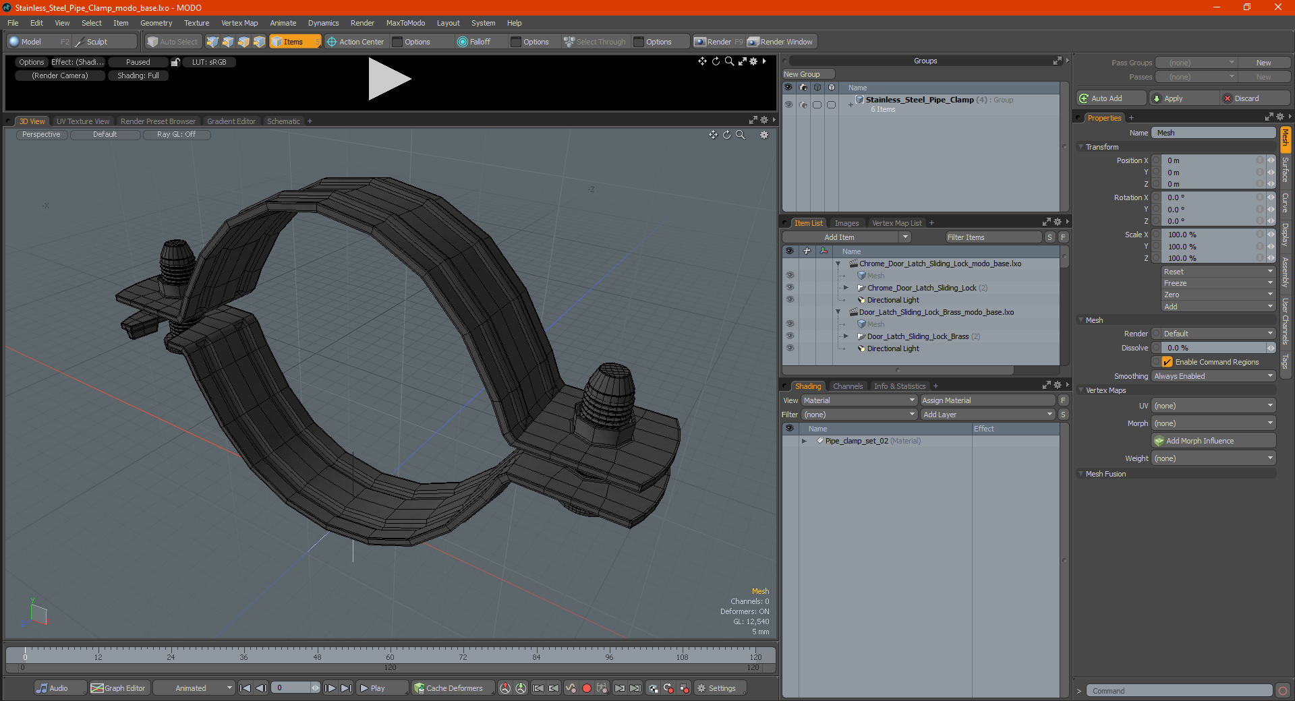Toggle Enable Command Regions checkbox
The width and height of the screenshot is (1295, 701).
pyautogui.click(x=1167, y=362)
